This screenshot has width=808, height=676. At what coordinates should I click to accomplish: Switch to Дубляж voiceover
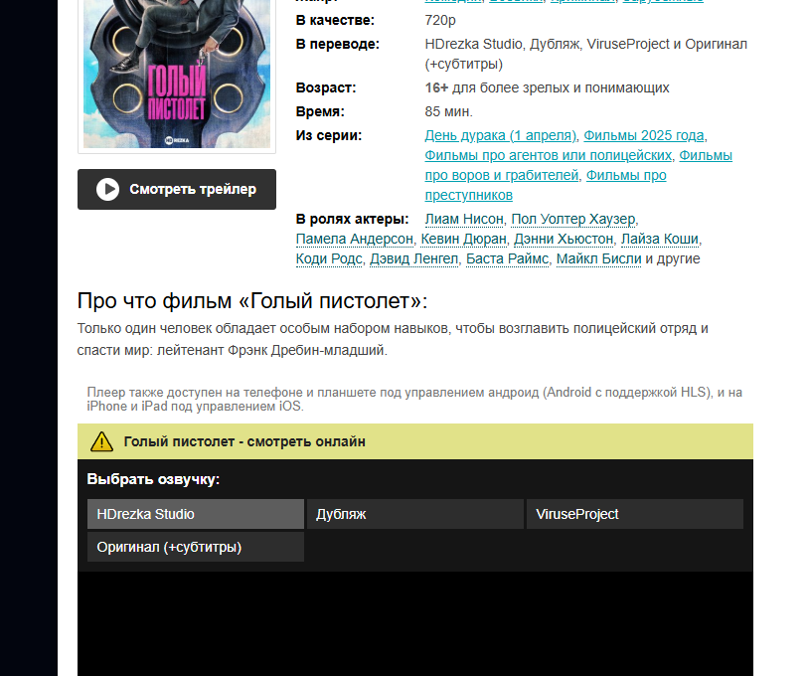(x=415, y=514)
